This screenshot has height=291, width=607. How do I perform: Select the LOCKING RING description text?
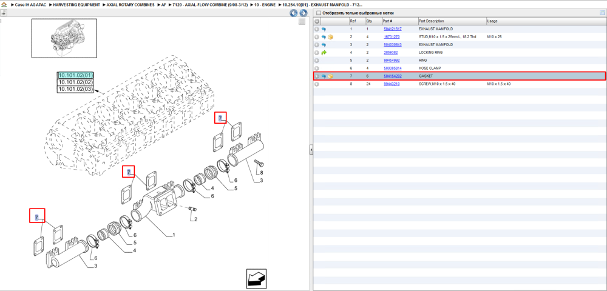pos(430,53)
